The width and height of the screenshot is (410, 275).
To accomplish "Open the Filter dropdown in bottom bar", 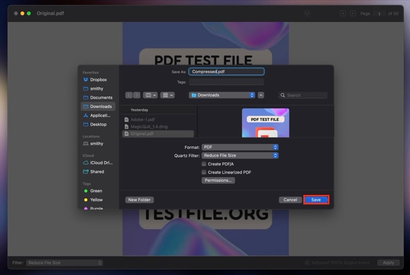I will [x=65, y=263].
